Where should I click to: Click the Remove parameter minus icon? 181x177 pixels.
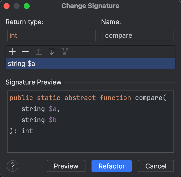pos(25,52)
